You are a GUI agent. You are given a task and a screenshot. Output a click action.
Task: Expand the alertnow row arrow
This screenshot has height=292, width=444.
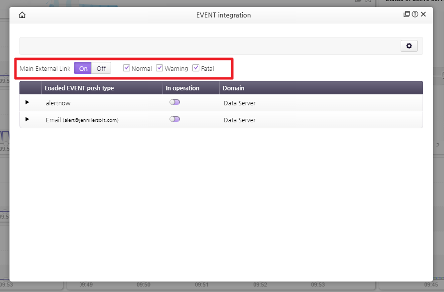27,102
